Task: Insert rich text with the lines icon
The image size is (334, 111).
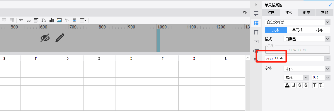Action: (x=36, y=20)
